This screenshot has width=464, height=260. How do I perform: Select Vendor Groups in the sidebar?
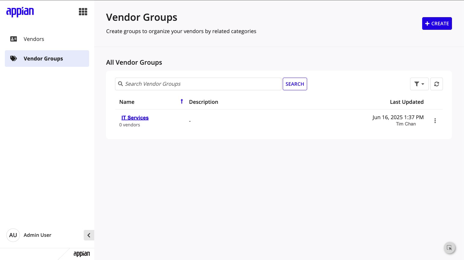click(x=47, y=58)
